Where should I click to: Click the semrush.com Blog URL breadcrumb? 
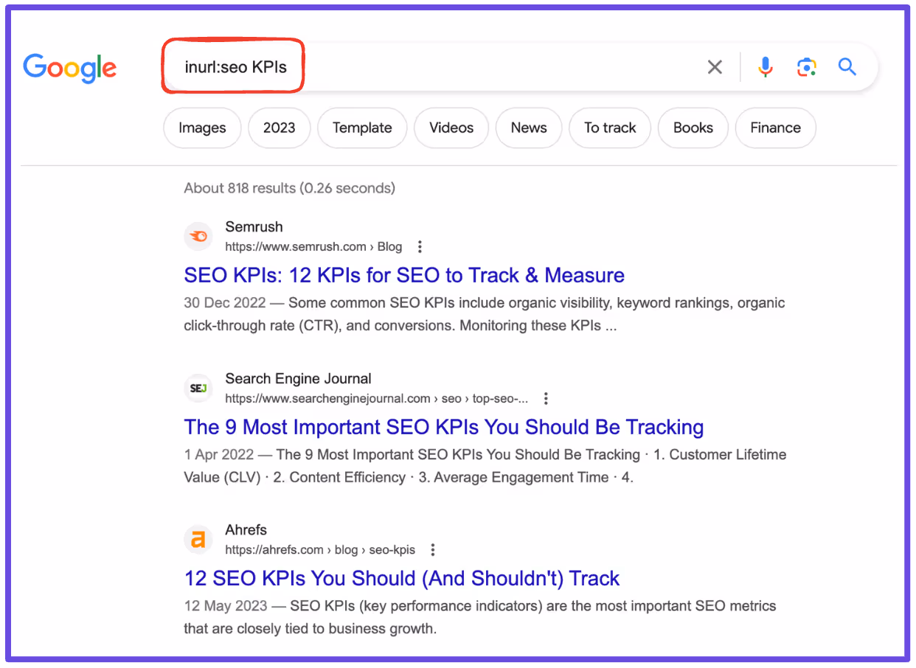pos(313,247)
